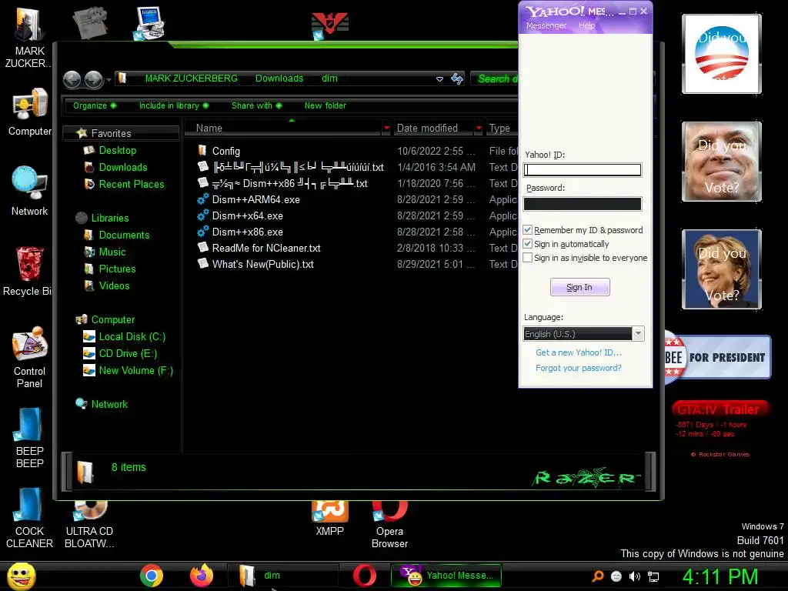Click the taskbar clock showing 4:11 PM
This screenshot has width=788, height=591.
tap(720, 576)
